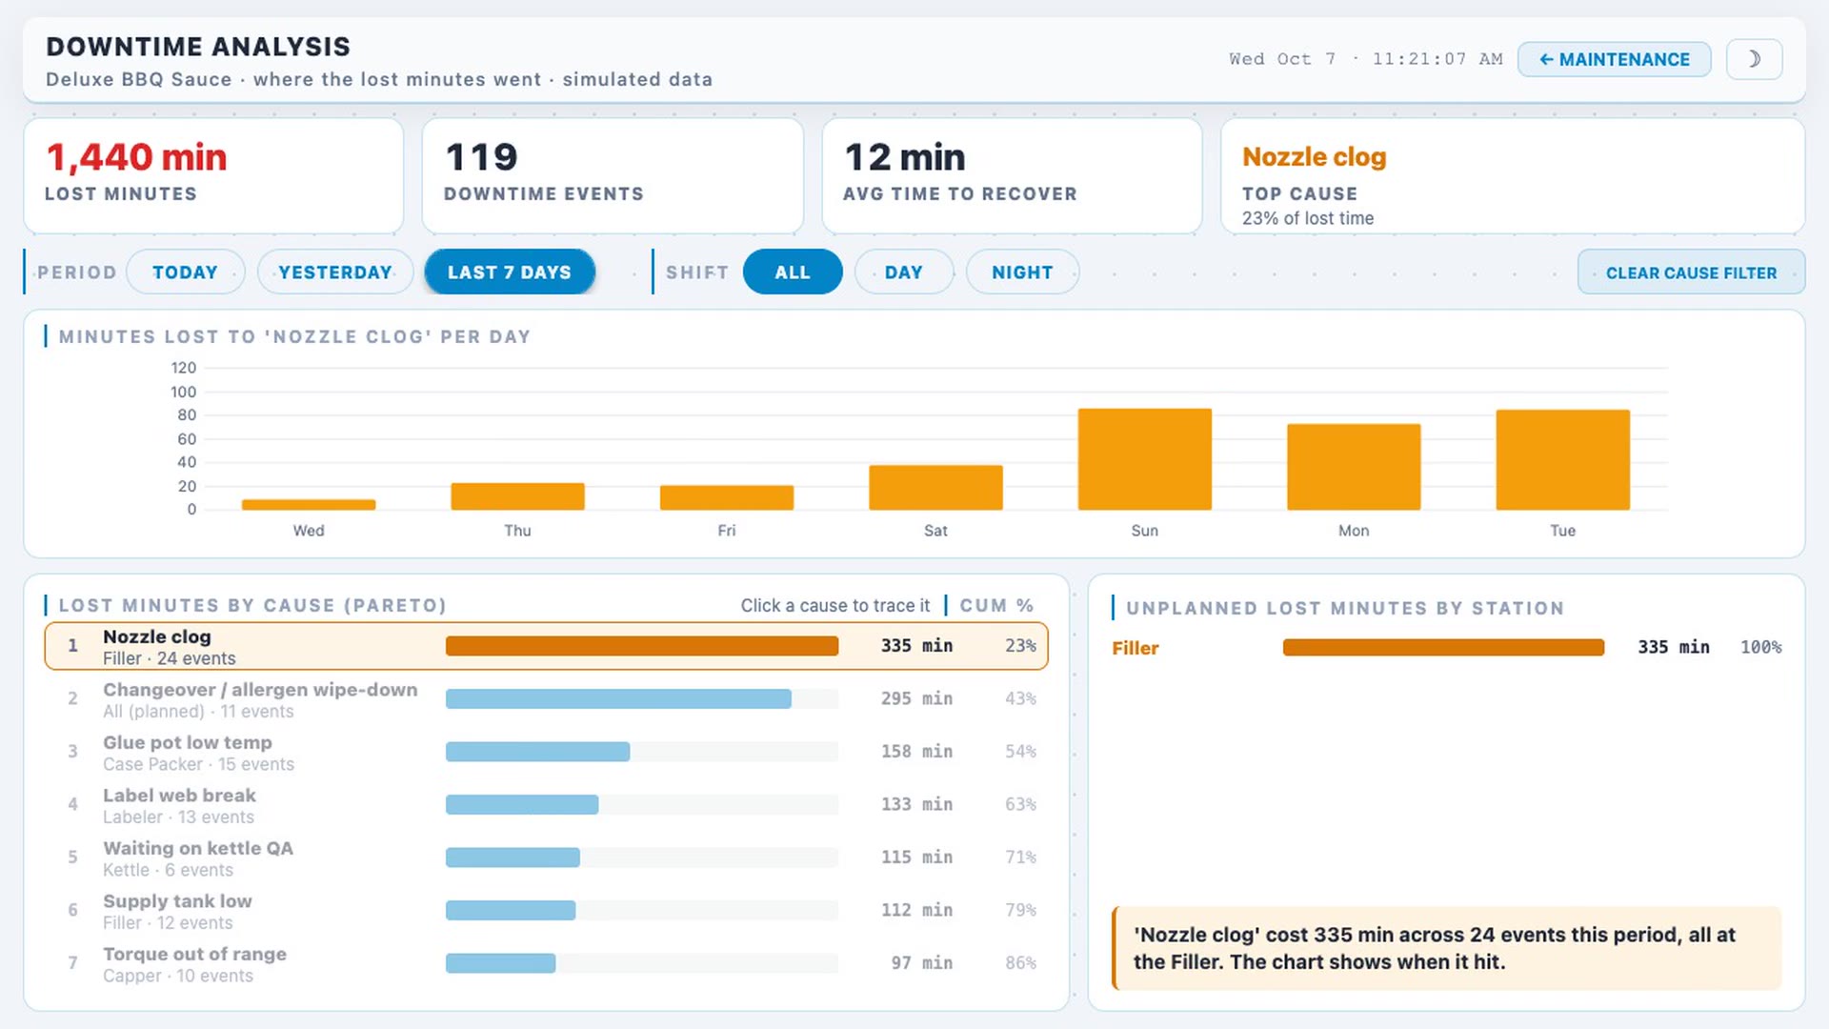1829x1029 pixels.
Task: Clear the cause filter
Action: [x=1691, y=272]
